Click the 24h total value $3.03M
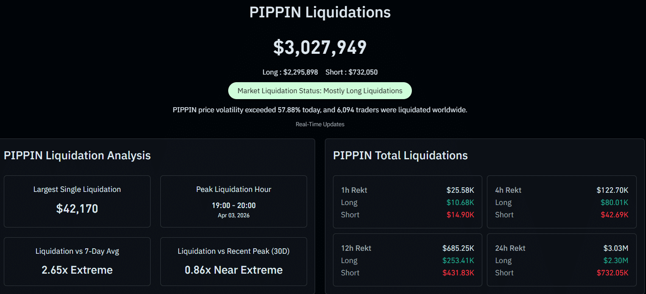 pos(616,248)
